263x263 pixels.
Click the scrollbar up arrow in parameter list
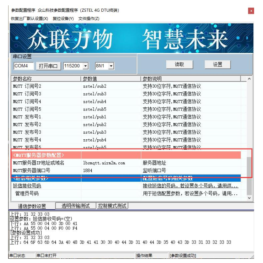tap(249, 79)
